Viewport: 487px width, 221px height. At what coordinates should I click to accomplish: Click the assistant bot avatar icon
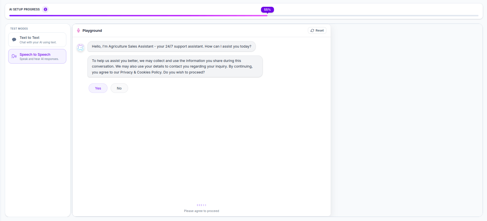pyautogui.click(x=80, y=47)
